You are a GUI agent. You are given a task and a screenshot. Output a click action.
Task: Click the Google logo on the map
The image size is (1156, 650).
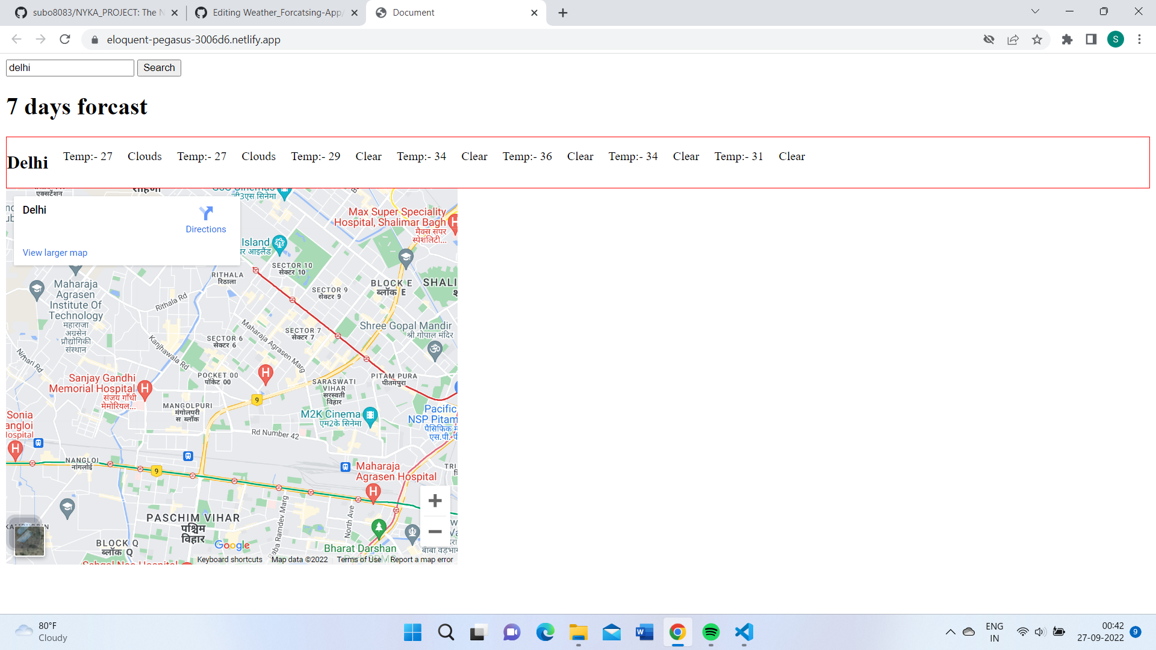[231, 545]
